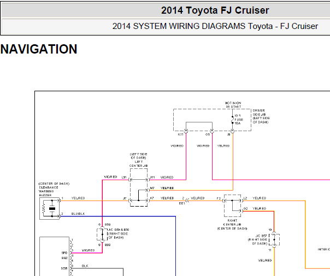Screen dimensions: 330x276
Task: Click the blue BLU/BLK wire label
Action: pyautogui.click(x=78, y=214)
